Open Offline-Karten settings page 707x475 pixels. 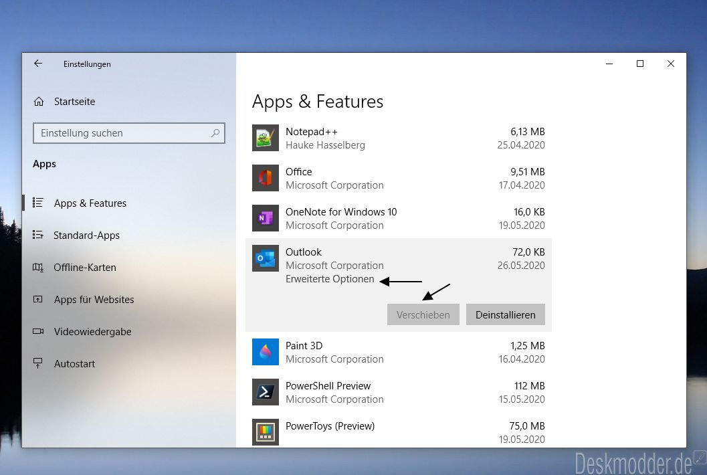[x=85, y=268]
